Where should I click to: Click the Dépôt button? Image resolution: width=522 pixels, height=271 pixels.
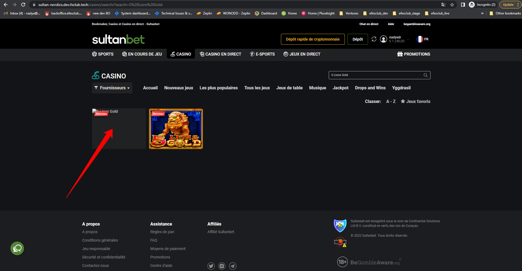click(358, 39)
